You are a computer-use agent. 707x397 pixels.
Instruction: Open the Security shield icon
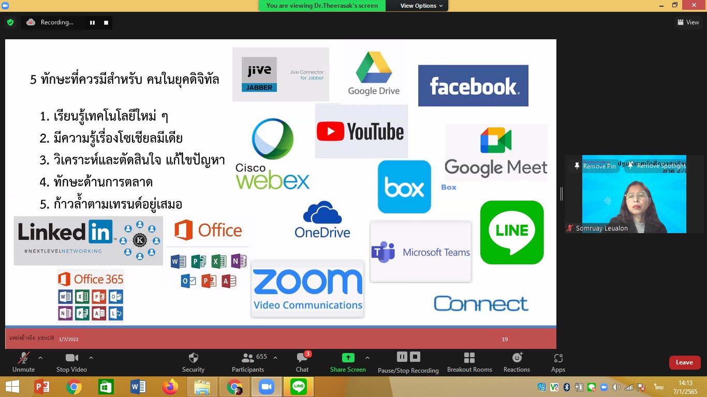pyautogui.click(x=193, y=358)
